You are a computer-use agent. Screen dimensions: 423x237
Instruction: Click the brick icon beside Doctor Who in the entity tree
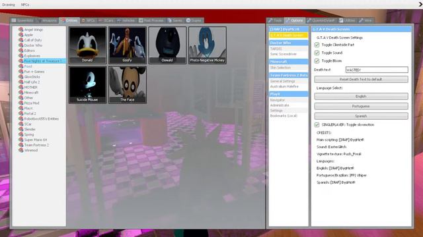pyautogui.click(x=20, y=45)
